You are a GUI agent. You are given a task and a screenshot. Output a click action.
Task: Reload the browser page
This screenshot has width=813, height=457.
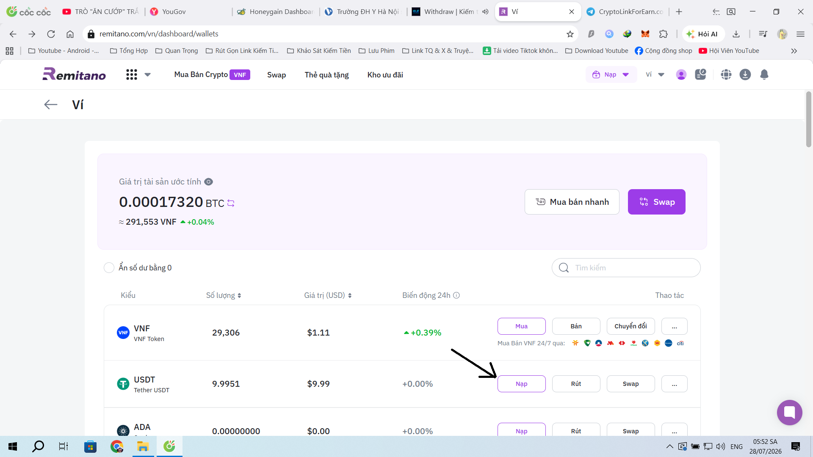(51, 34)
